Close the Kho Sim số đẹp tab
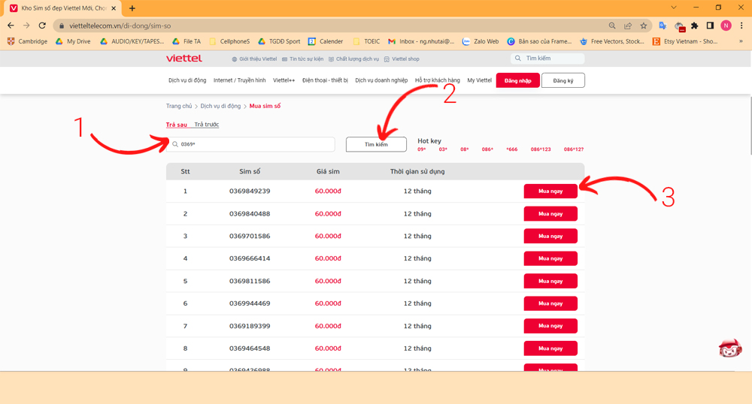 pyautogui.click(x=114, y=8)
